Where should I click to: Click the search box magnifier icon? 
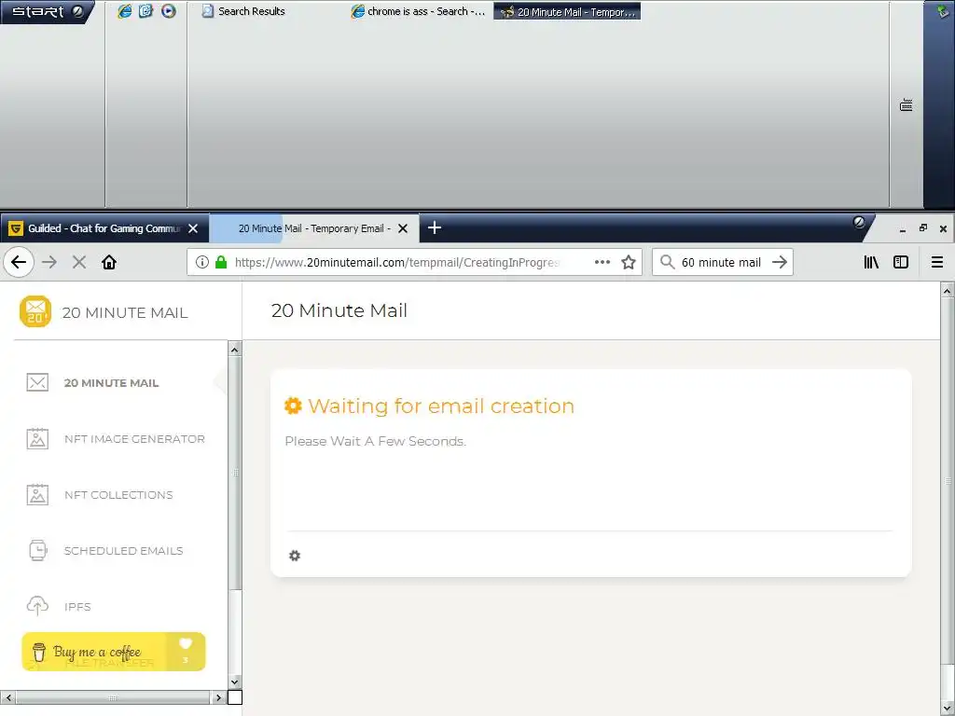point(668,262)
